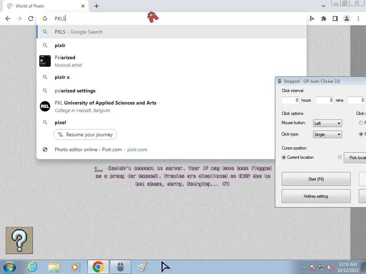Viewport: 366px width, 274px height.
Task: Show hidden system tray icons
Action: click(x=304, y=267)
